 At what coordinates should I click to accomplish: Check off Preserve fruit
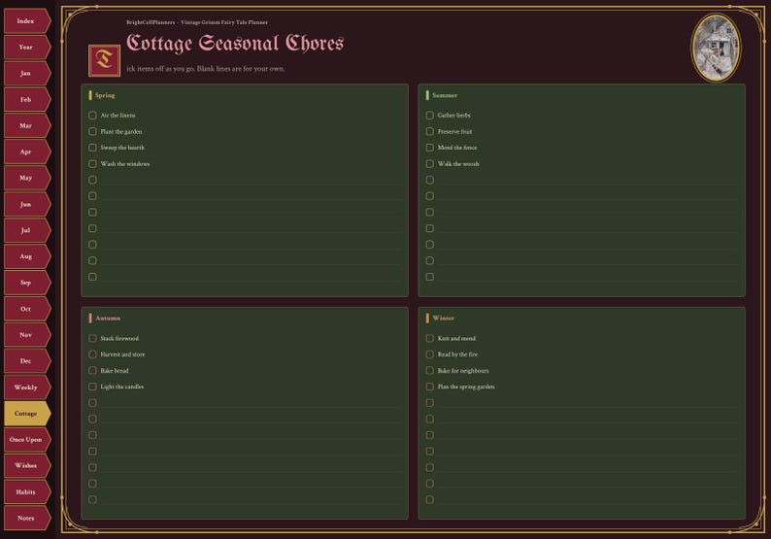[x=430, y=131]
